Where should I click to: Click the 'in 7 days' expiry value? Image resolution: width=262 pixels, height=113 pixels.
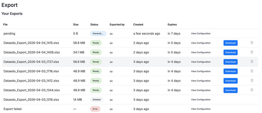[x=174, y=33]
